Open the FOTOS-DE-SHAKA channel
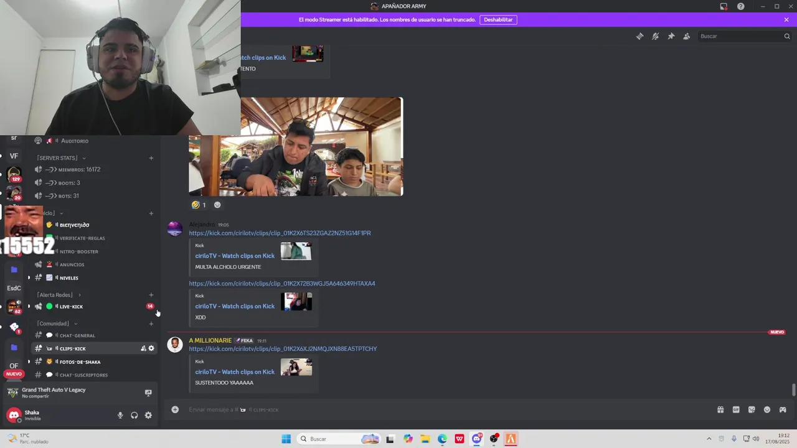This screenshot has height=448, width=797. pyautogui.click(x=94, y=362)
